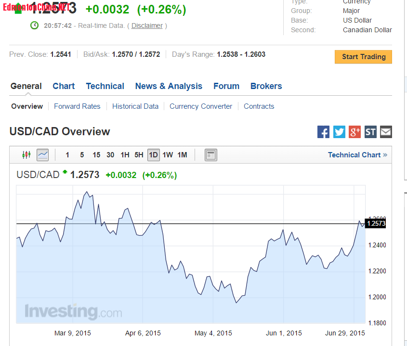This screenshot has height=346, width=407.
Task: Click the 1.1800 price axis label
Action: point(377,323)
